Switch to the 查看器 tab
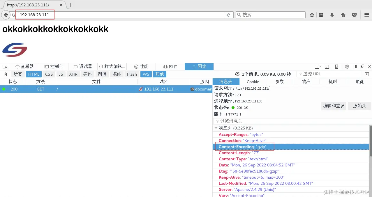The image size is (372, 197). pos(24,67)
